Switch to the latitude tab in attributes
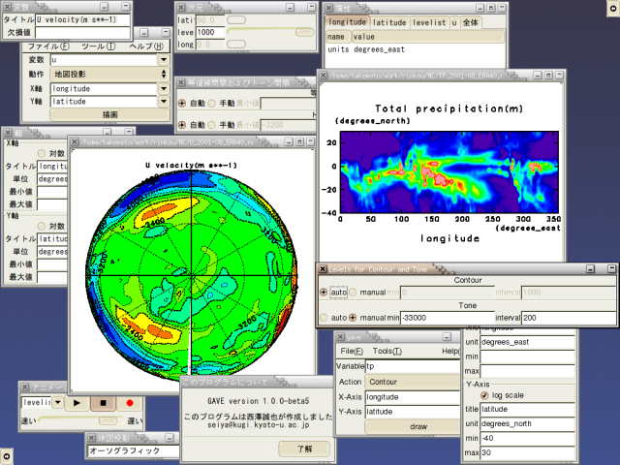The width and height of the screenshot is (620, 465). coord(387,21)
